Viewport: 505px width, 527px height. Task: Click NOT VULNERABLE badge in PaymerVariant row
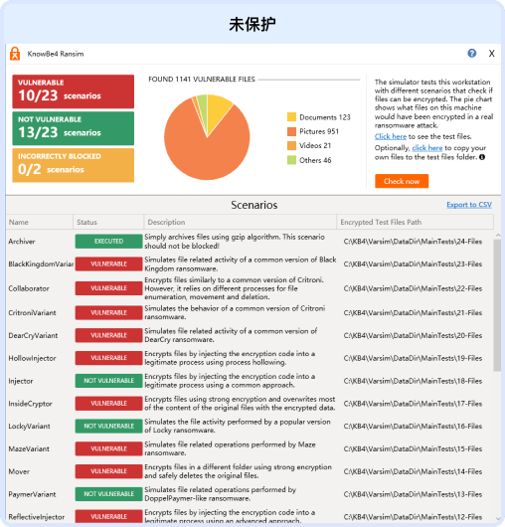[x=108, y=494]
